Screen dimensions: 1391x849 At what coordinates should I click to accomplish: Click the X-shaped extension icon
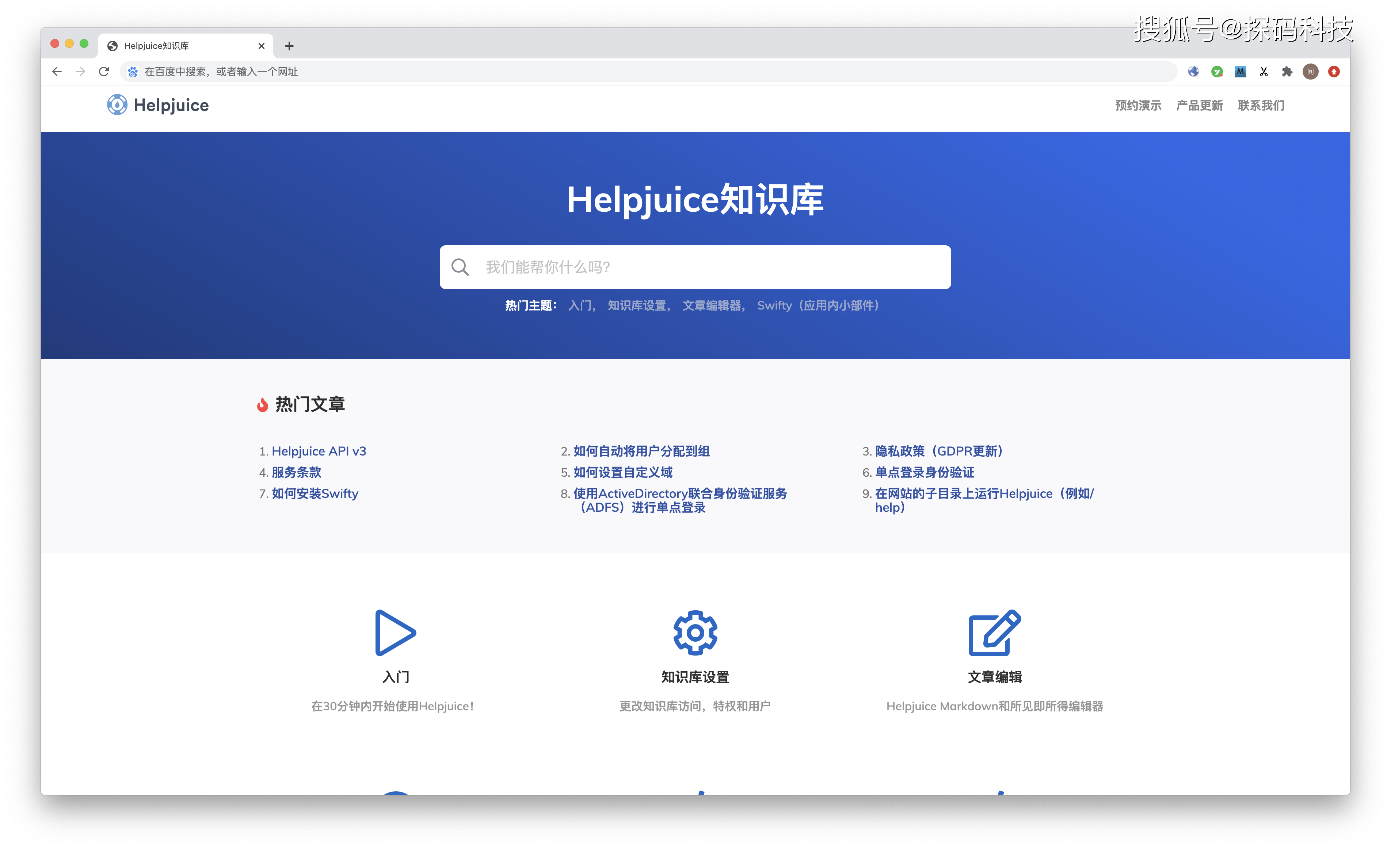[x=1264, y=72]
